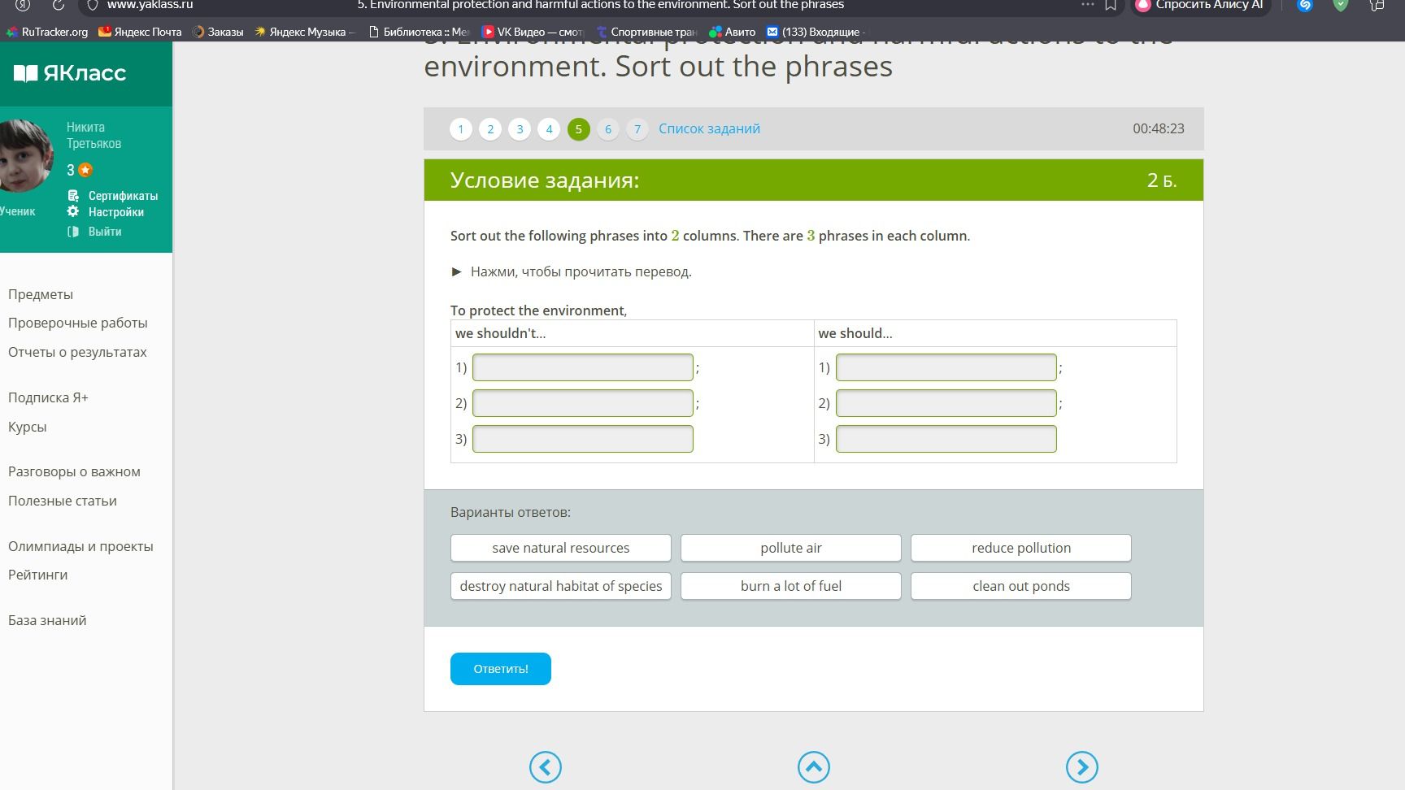Open the user profile avatar

(x=25, y=154)
